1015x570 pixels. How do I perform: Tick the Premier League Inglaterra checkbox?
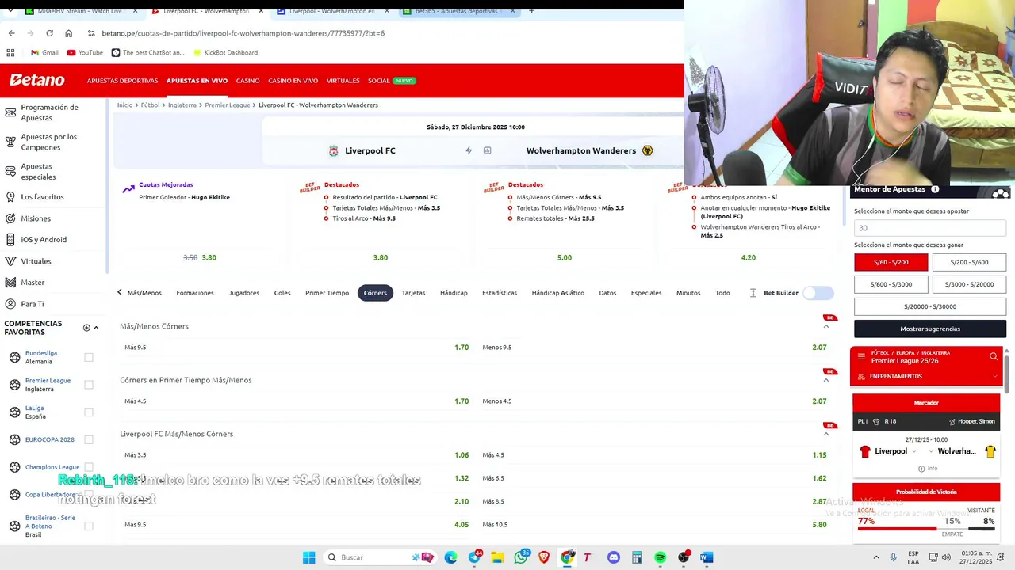(89, 385)
